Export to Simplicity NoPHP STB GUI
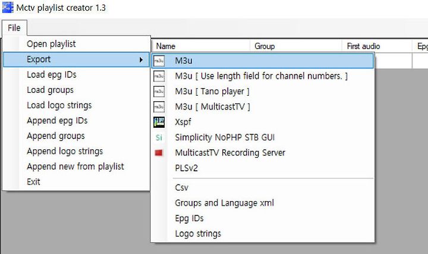428x254 pixels. click(263, 137)
